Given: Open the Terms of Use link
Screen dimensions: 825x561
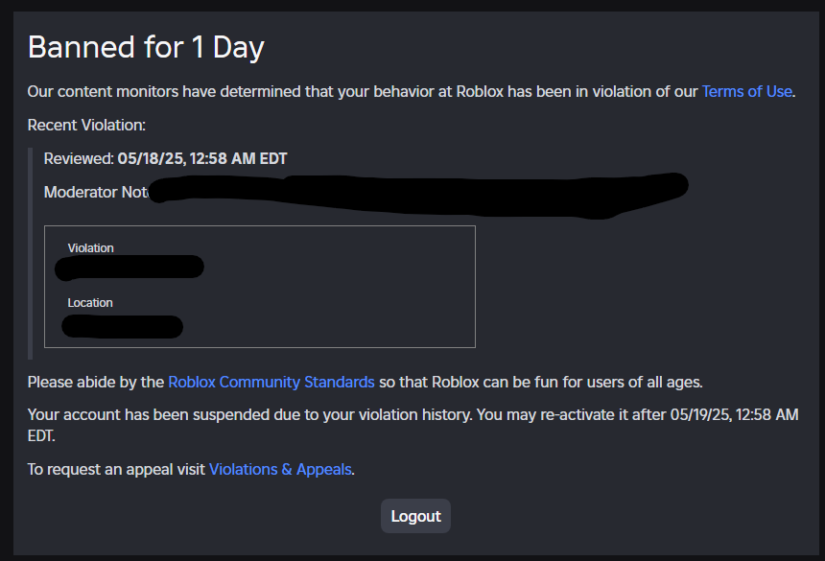Looking at the screenshot, I should pos(746,91).
